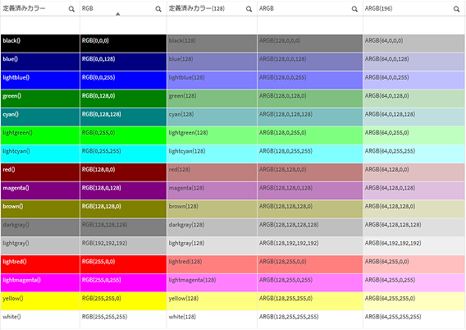Viewport: 466px width, 330px height.
Task: Click the ARGB(64,0,0,128) cell
Action: pyautogui.click(x=414, y=62)
